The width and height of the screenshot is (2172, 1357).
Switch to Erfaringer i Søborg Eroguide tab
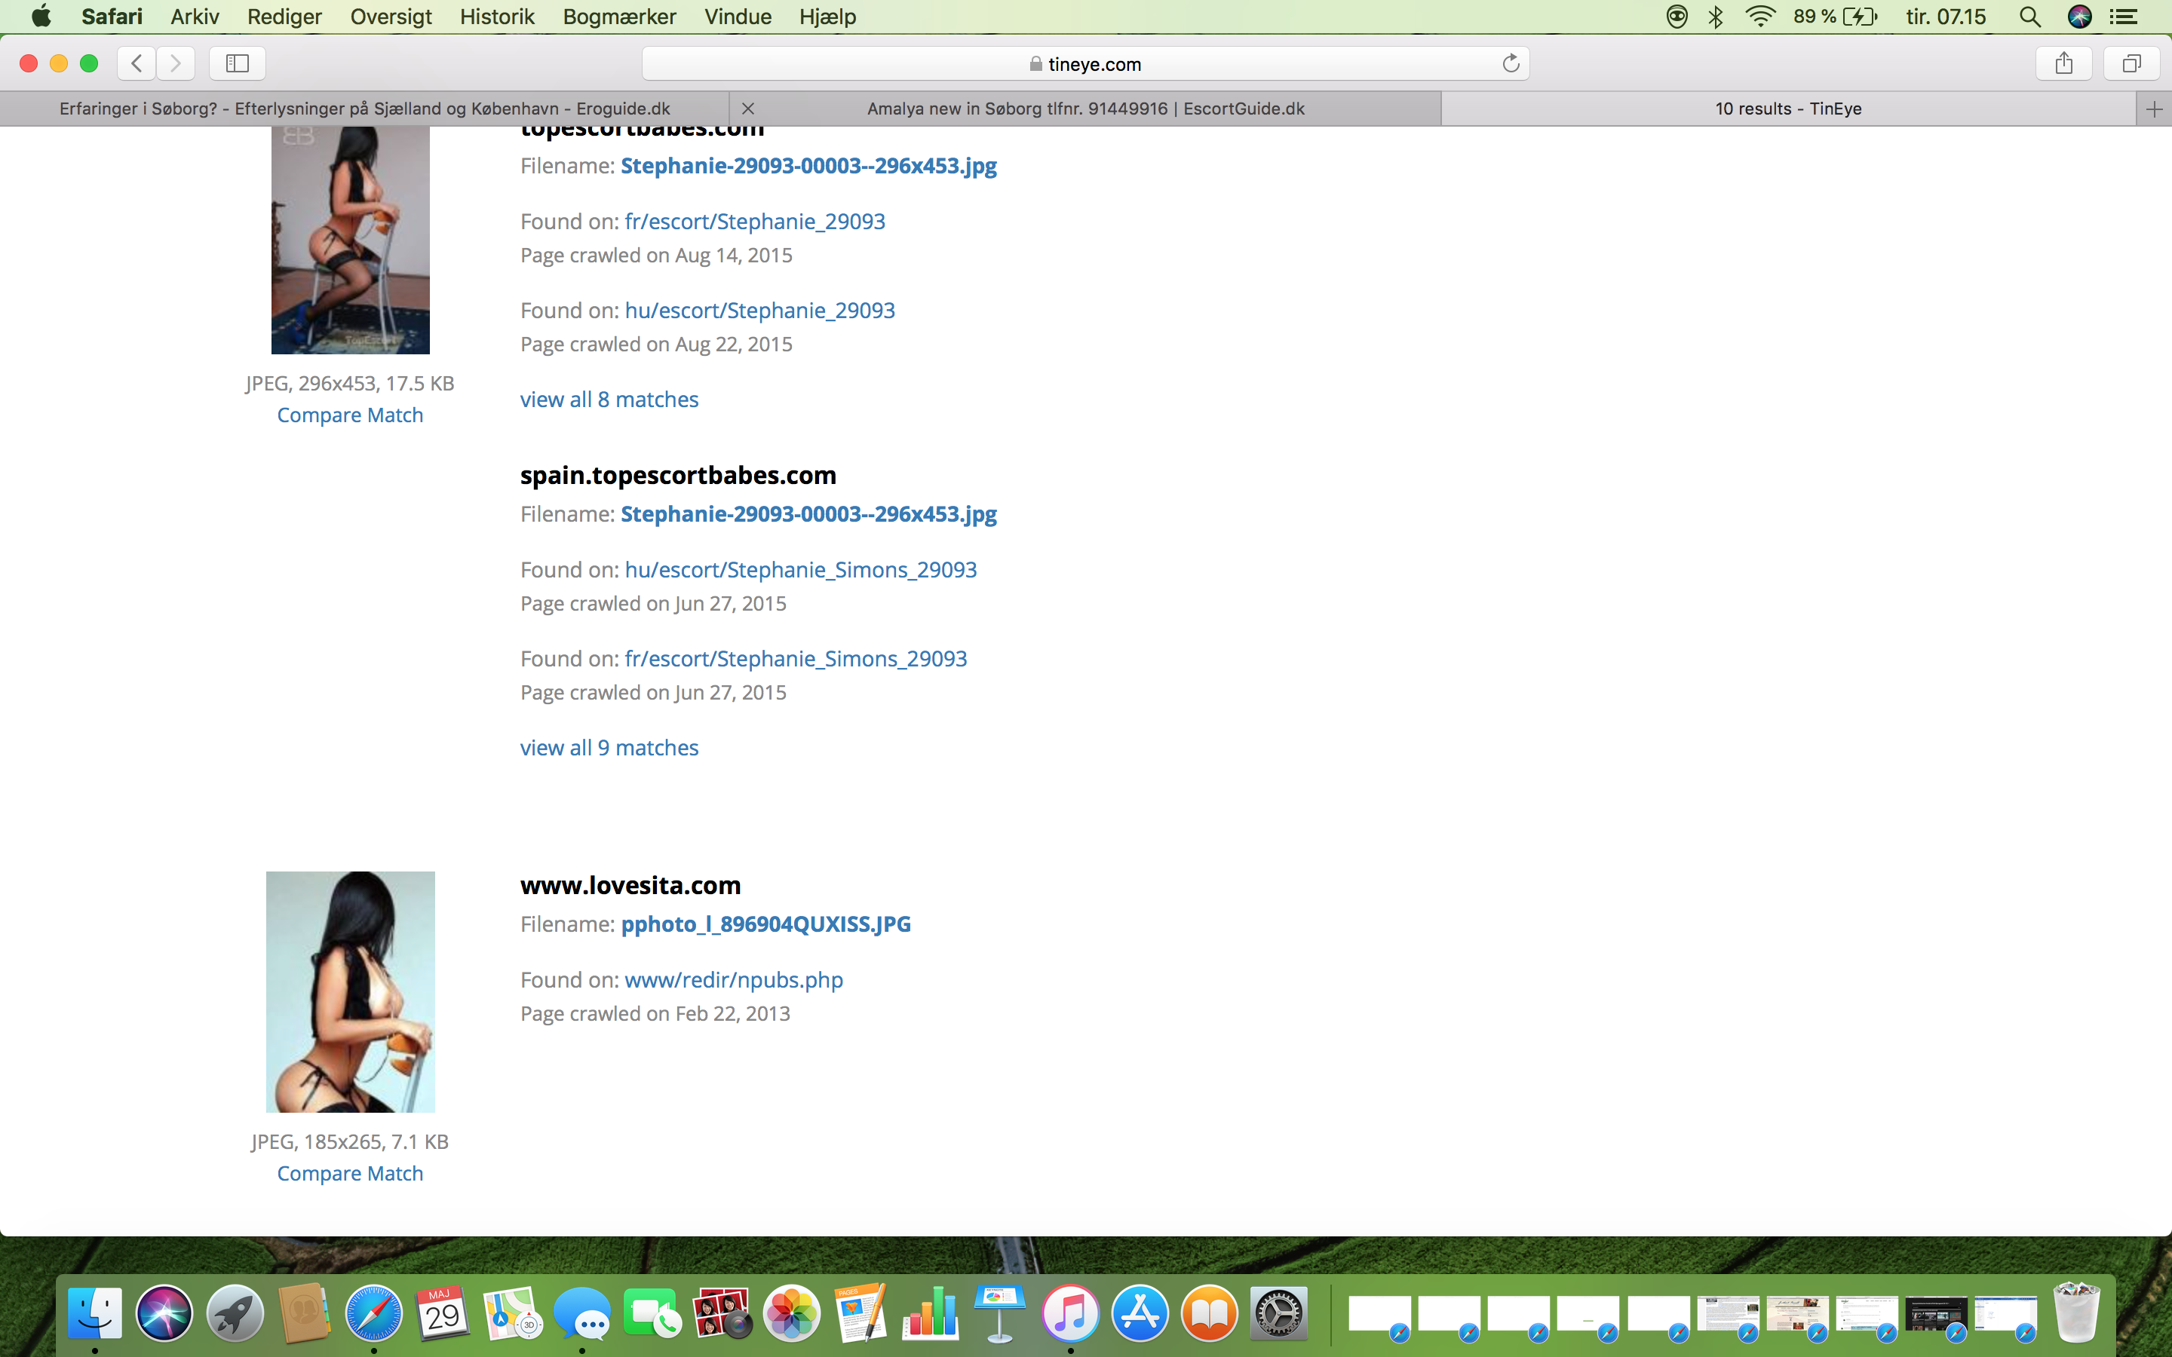(x=364, y=109)
